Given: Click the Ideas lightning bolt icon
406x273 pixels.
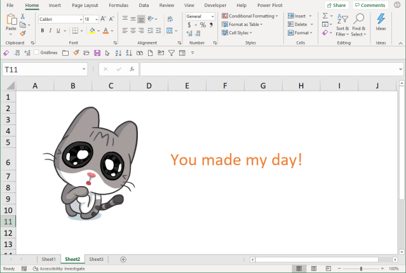Looking at the screenshot, I should coord(381,18).
